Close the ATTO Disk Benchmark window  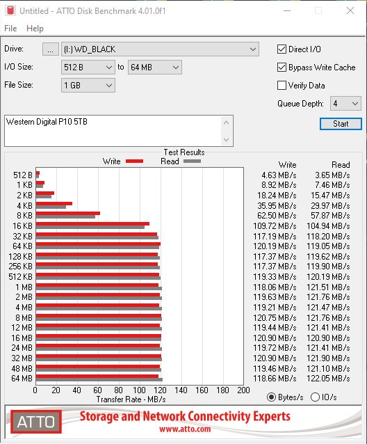coord(350,10)
